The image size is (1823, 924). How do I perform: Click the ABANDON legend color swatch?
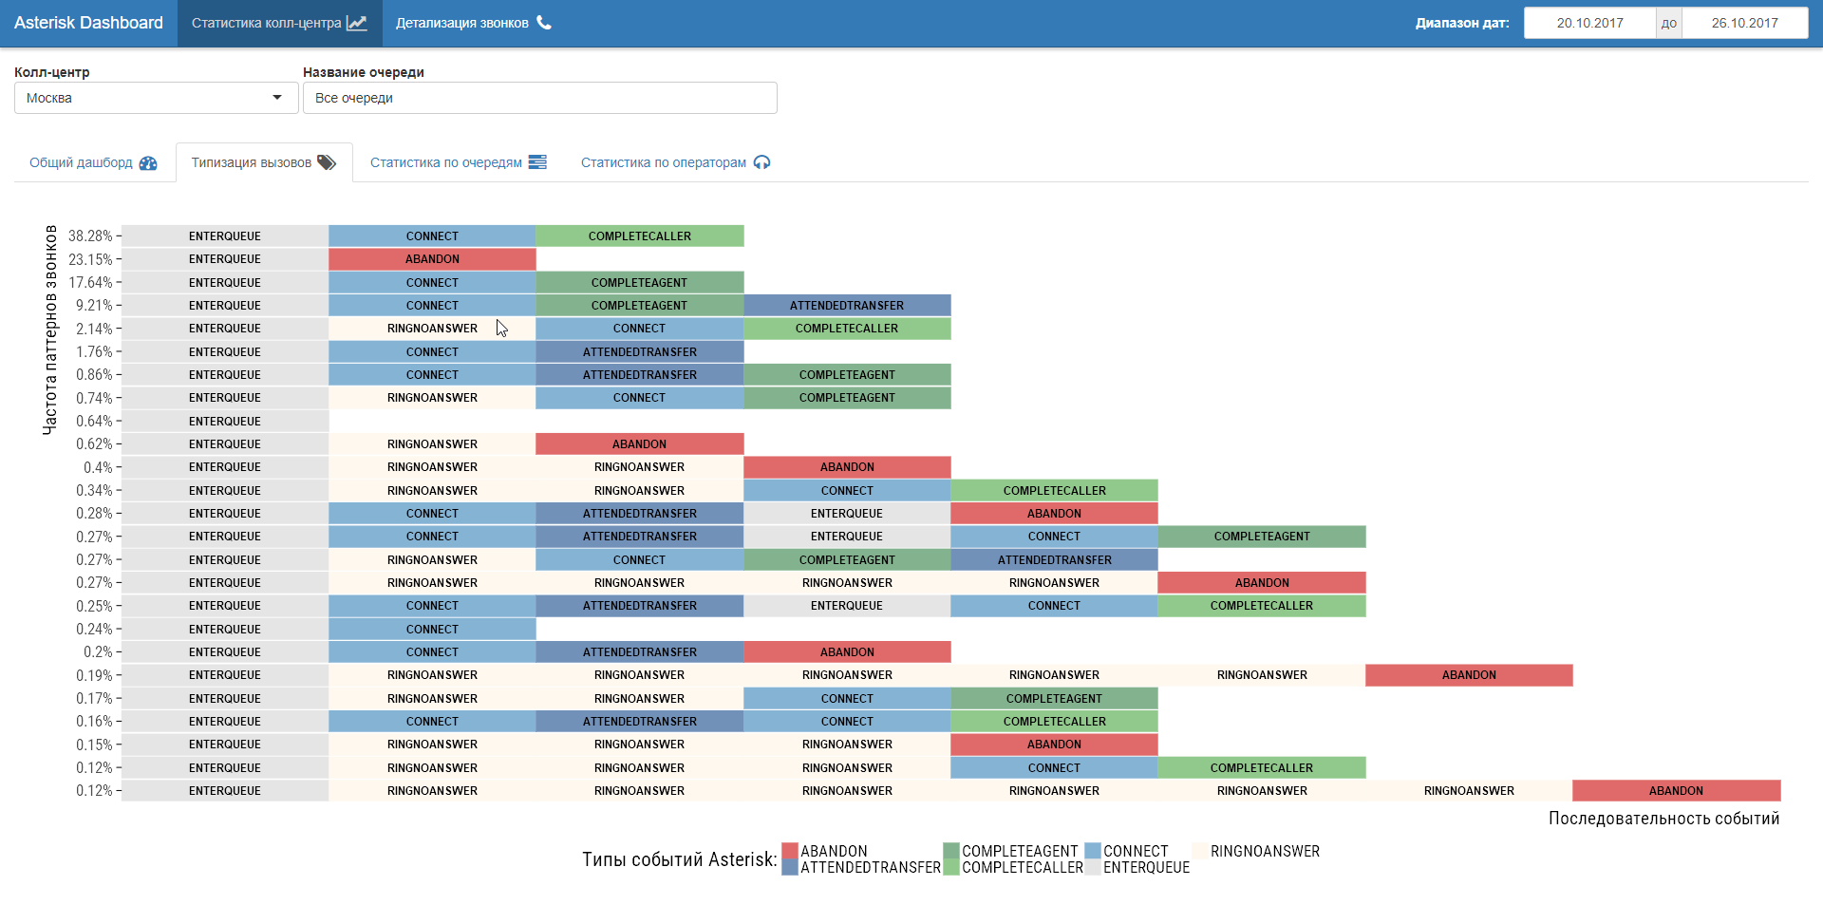790,851
